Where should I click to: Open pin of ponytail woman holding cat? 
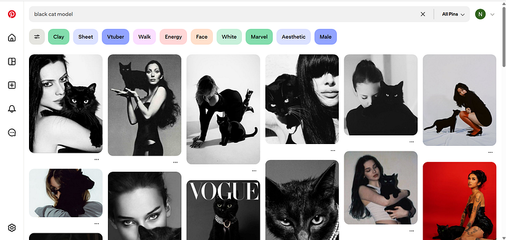[381, 95]
